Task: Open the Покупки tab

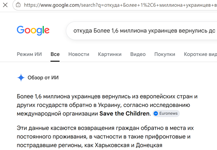Action: [165, 54]
